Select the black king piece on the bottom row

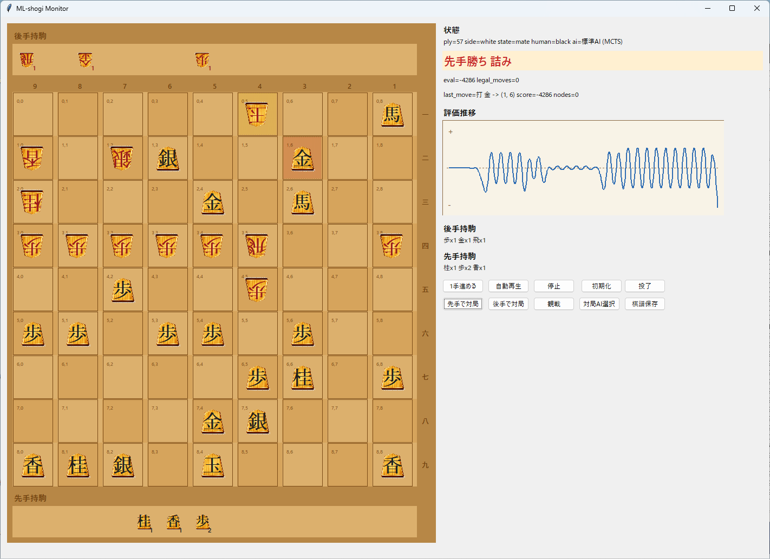coord(213,465)
